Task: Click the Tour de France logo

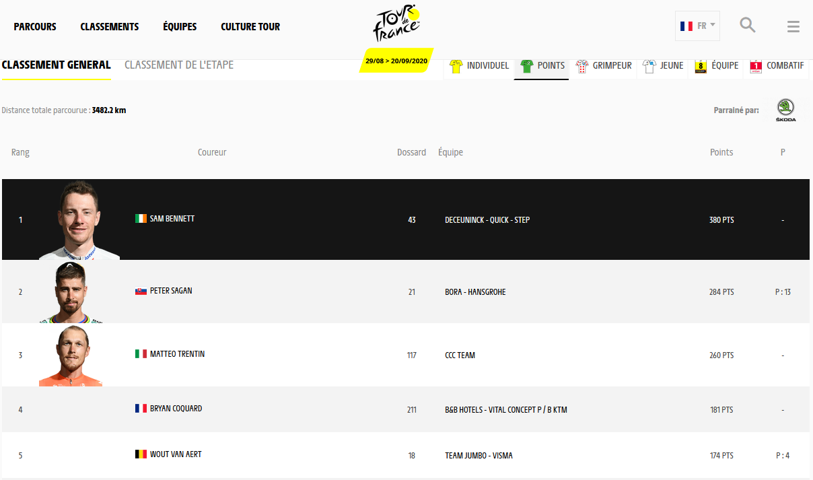Action: 397,25
